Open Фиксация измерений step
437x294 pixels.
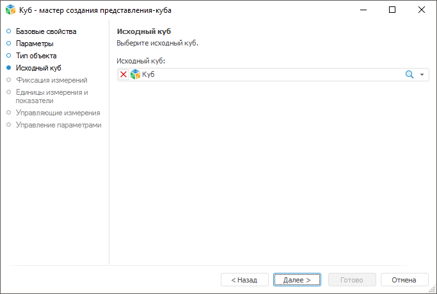(x=51, y=80)
